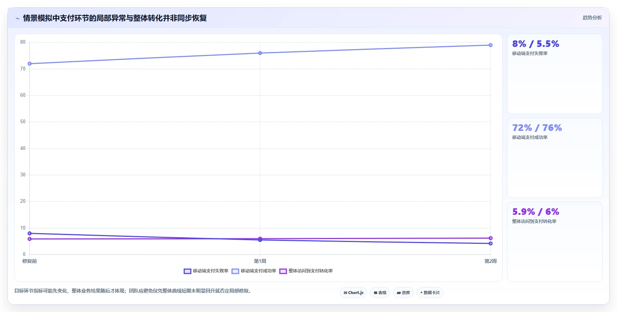This screenshot has width=617, height=312.
Task: Click the 40 y-axis tick label
Action: coord(23,148)
